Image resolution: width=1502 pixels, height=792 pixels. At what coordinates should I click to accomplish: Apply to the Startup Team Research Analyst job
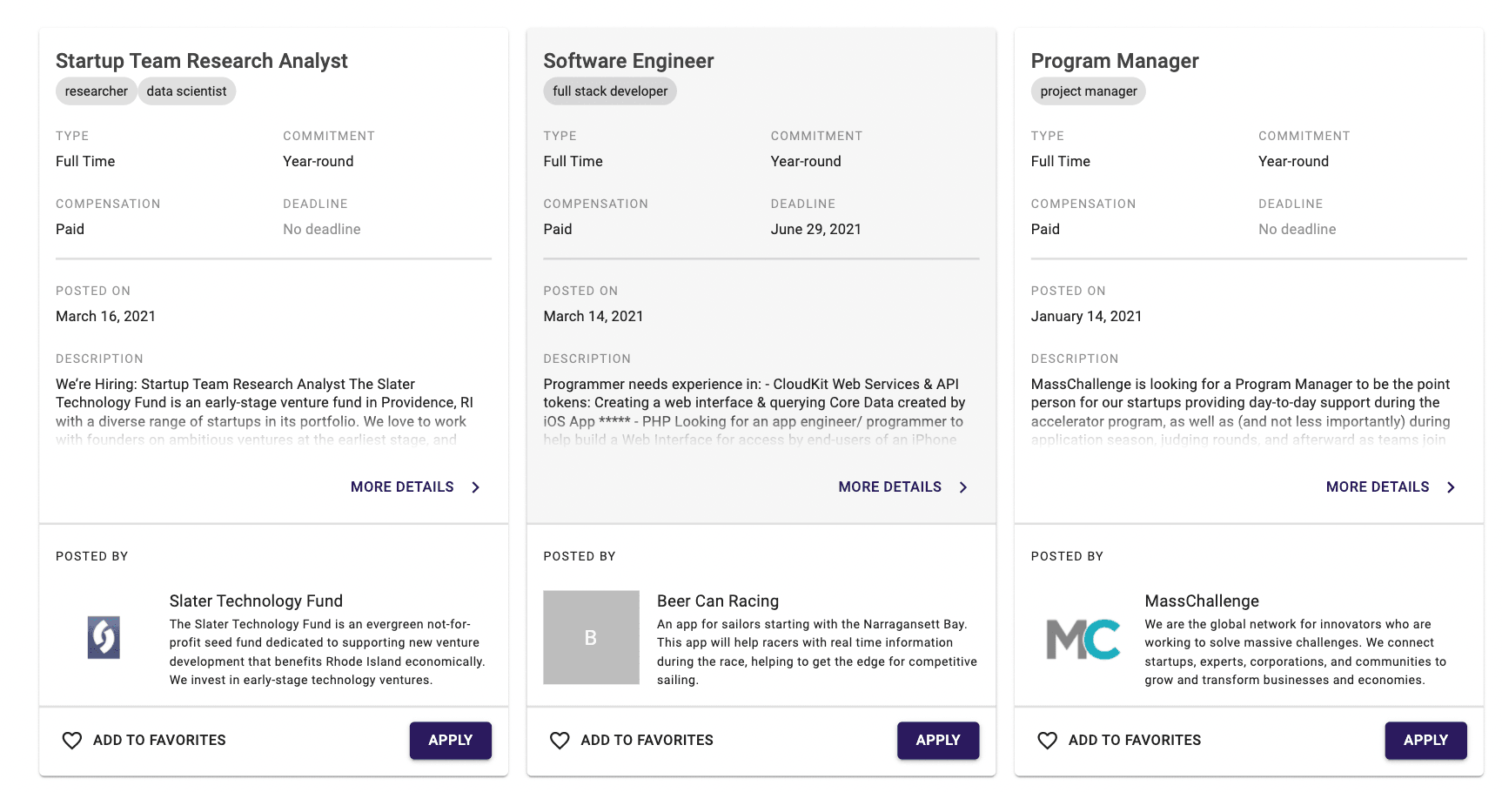coord(450,741)
